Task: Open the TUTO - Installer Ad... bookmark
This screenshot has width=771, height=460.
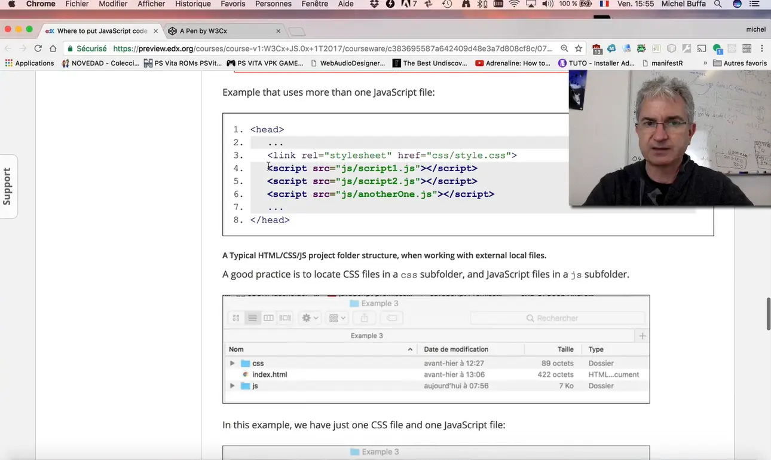Action: click(x=596, y=63)
